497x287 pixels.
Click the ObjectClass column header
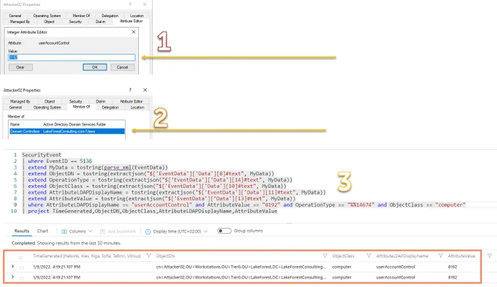[344, 256]
